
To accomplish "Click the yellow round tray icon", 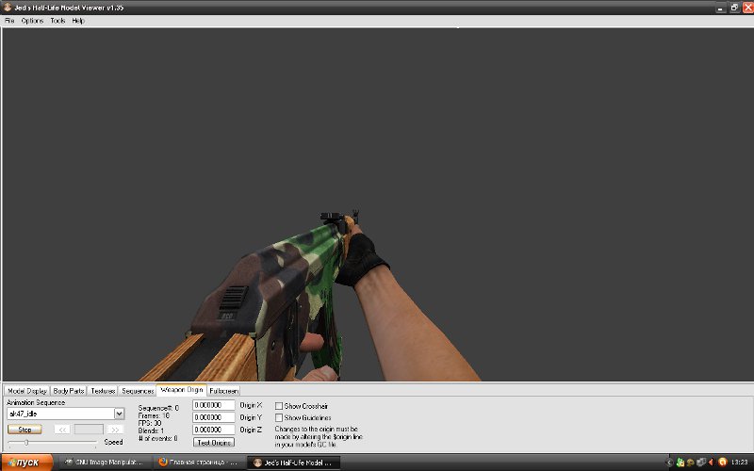I will 691,463.
